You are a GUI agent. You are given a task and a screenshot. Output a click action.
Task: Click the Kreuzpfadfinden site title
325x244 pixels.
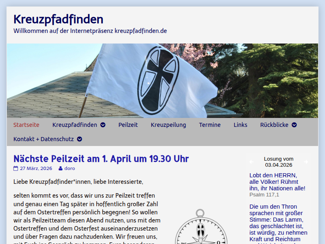58,19
